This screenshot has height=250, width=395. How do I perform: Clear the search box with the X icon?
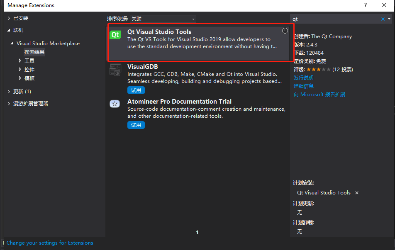pos(383,19)
